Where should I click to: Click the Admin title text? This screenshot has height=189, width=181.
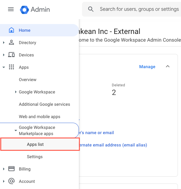pos(40,10)
